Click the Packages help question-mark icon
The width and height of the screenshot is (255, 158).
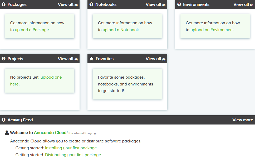point(3,4)
